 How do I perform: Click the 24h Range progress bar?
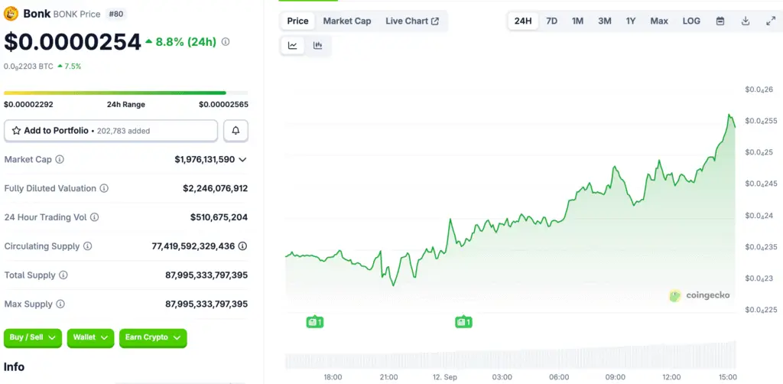click(126, 93)
